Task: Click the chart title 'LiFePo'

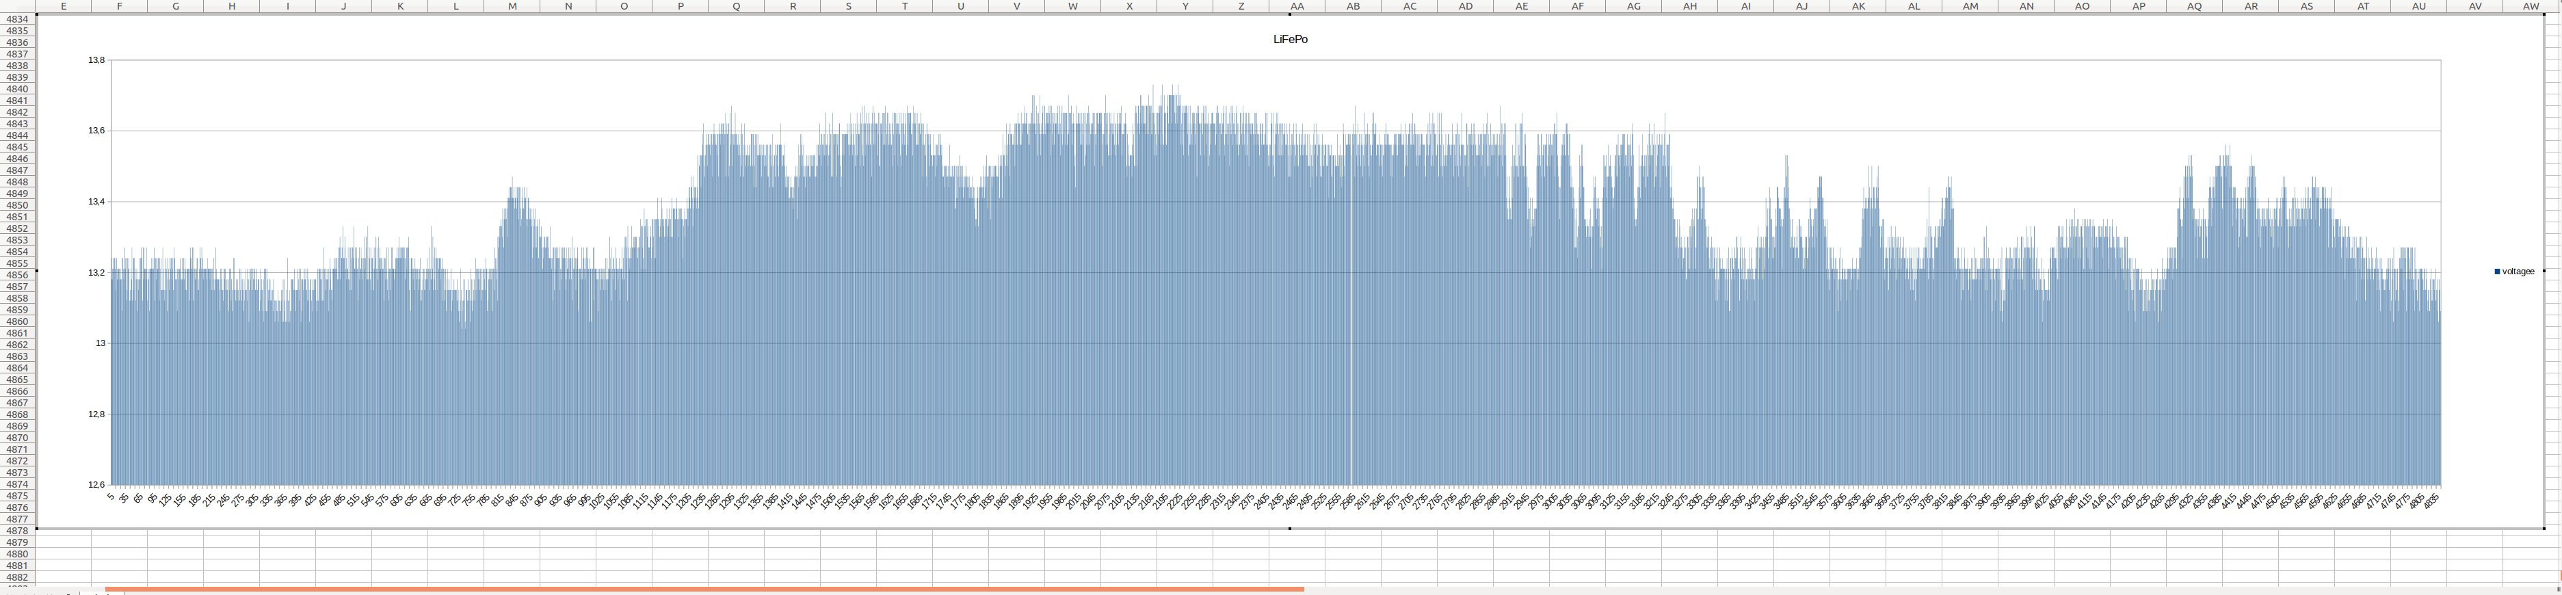Action: (x=1290, y=40)
